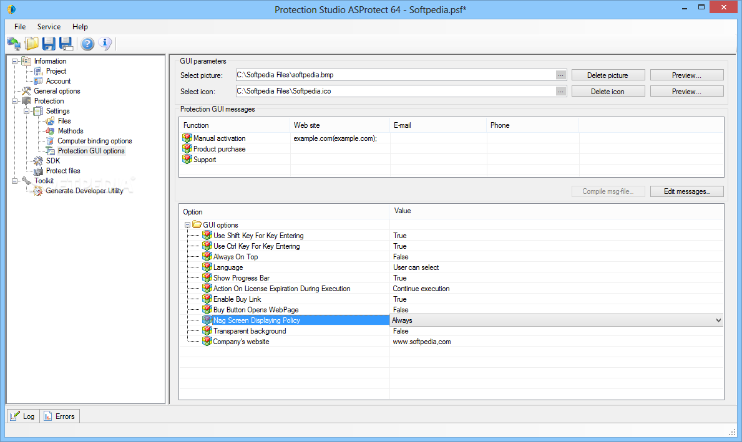The height and width of the screenshot is (442, 742).
Task: Open the File menu
Action: click(20, 26)
